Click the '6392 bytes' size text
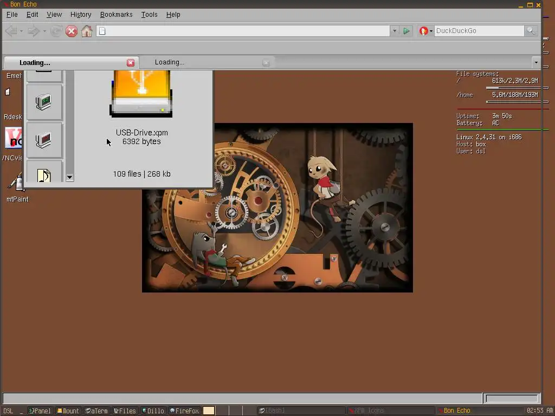The height and width of the screenshot is (416, 555). point(141,141)
